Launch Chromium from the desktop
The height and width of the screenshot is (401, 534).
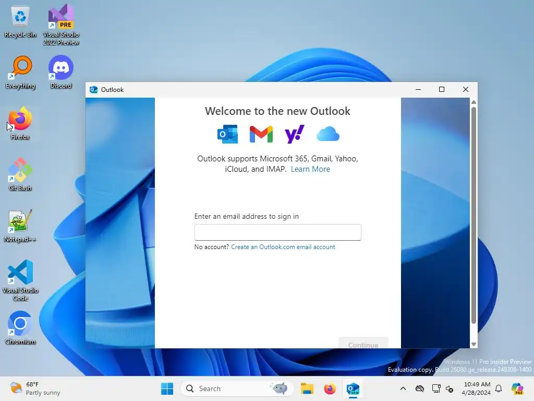coord(20,328)
